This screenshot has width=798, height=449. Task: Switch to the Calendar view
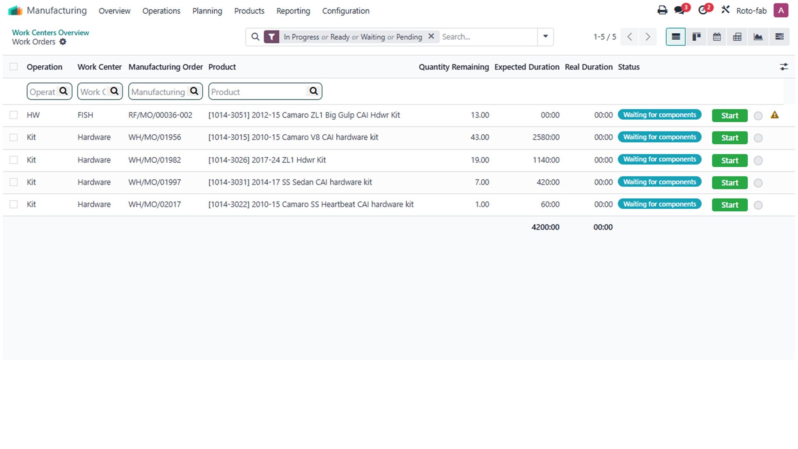click(x=717, y=37)
